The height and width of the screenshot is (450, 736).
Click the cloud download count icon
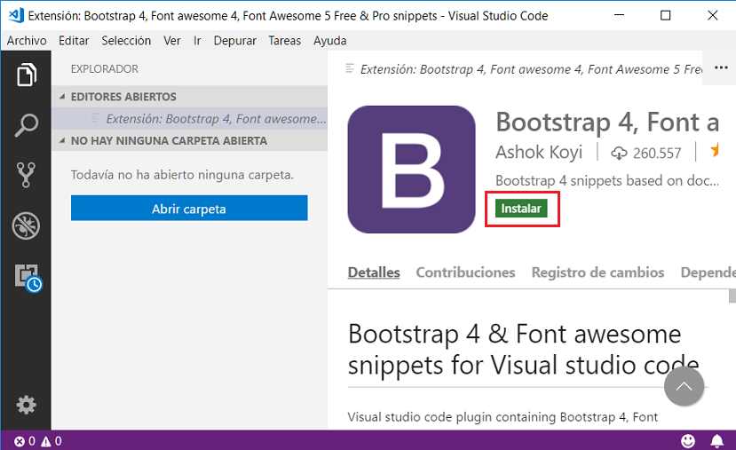[619, 153]
